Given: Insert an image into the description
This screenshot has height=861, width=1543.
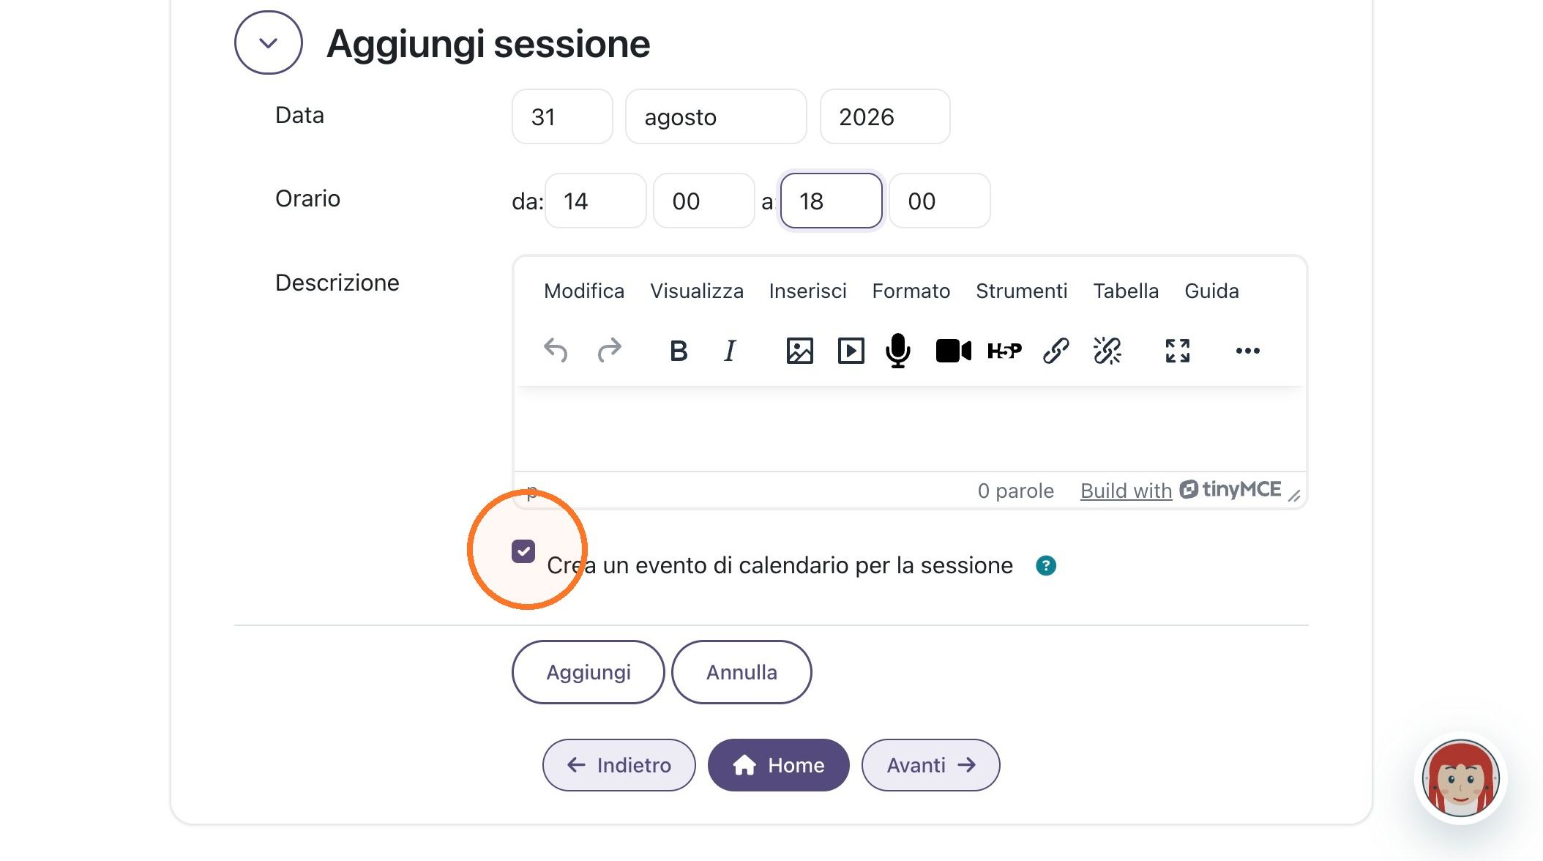Looking at the screenshot, I should point(799,351).
